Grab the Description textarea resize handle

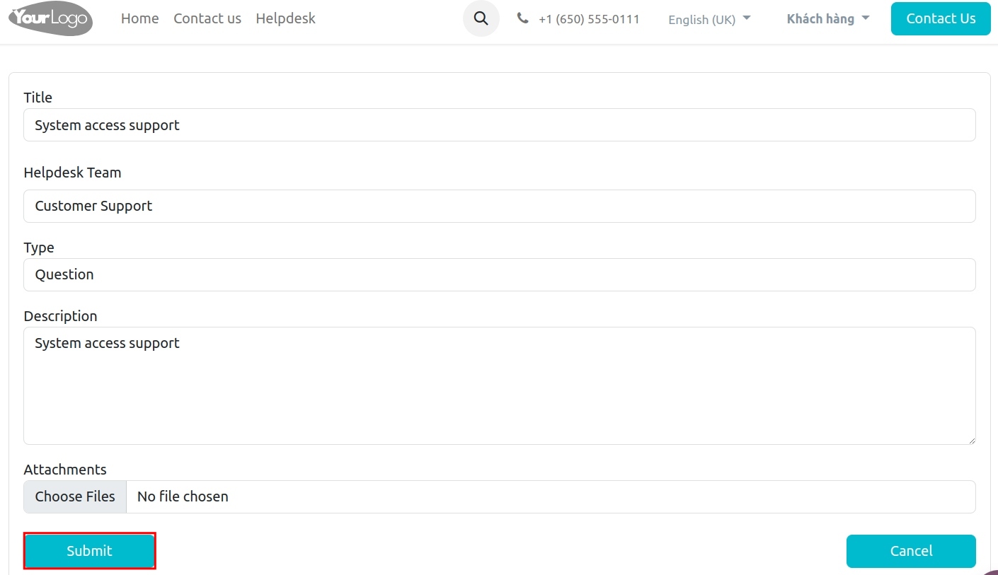click(x=970, y=439)
